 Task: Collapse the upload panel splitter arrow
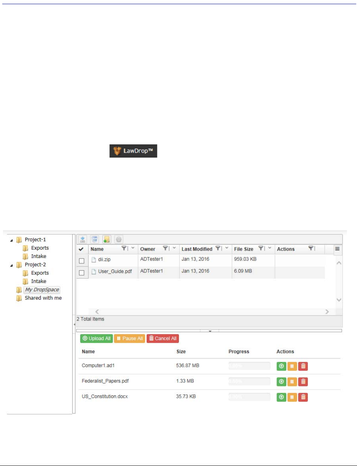[211, 331]
